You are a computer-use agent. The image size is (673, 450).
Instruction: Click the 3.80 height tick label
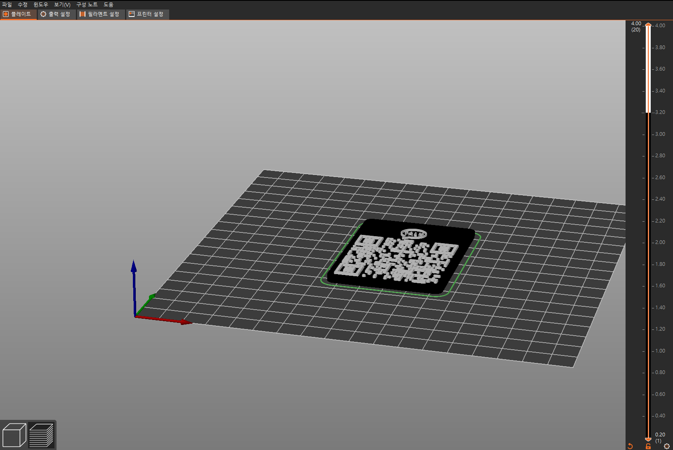(660, 47)
